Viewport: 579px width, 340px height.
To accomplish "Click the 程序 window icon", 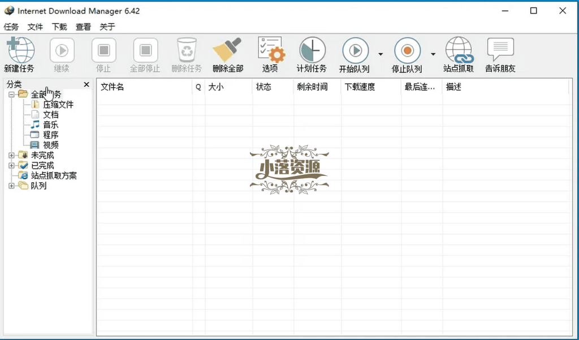I will [34, 135].
